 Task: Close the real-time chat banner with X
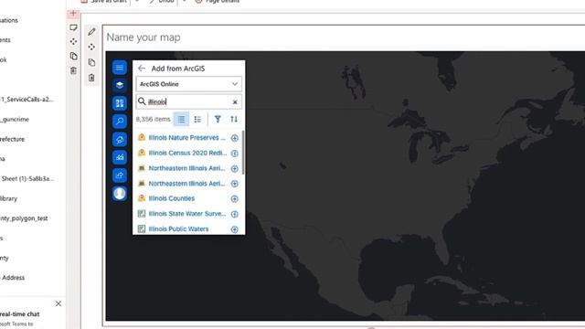tap(58, 303)
